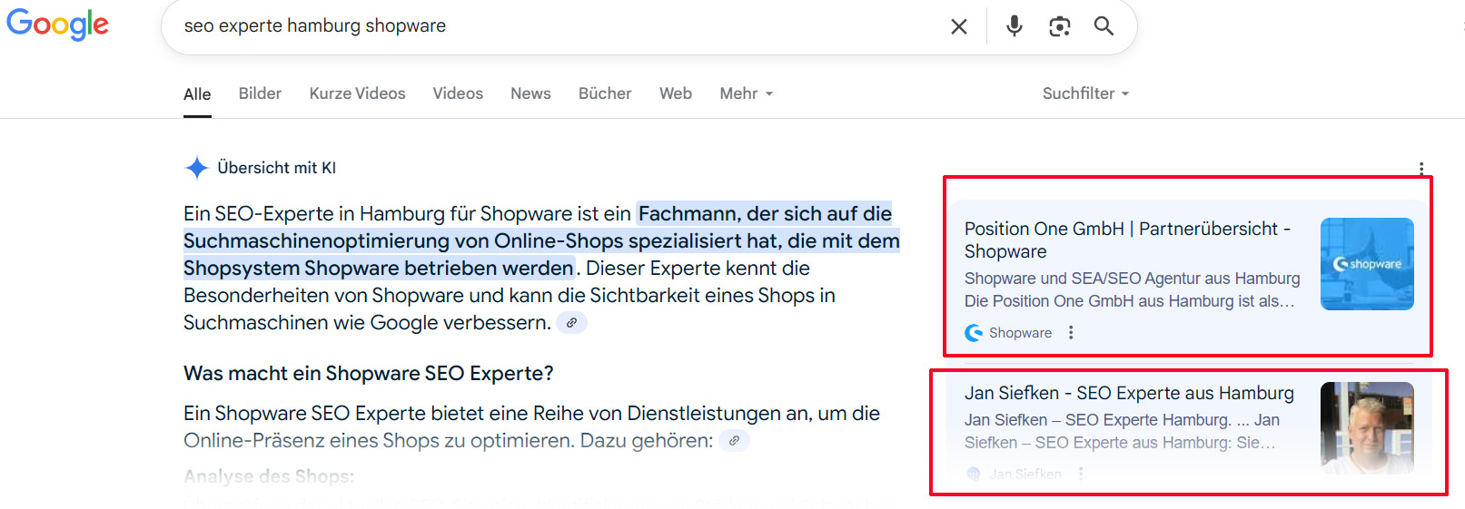
Task: Click into the search input field
Action: click(545, 26)
